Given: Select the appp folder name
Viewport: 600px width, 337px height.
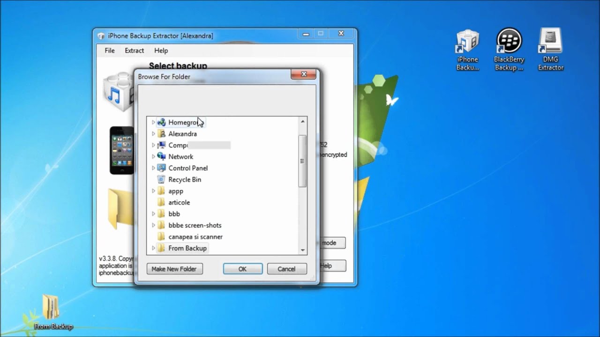Looking at the screenshot, I should [x=176, y=191].
